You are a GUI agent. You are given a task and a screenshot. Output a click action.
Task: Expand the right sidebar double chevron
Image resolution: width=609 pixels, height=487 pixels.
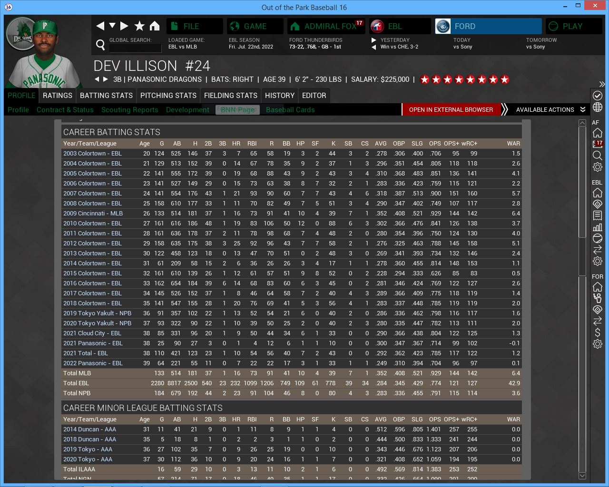[602, 84]
